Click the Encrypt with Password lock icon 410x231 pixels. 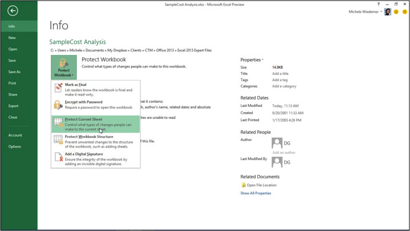point(58,105)
